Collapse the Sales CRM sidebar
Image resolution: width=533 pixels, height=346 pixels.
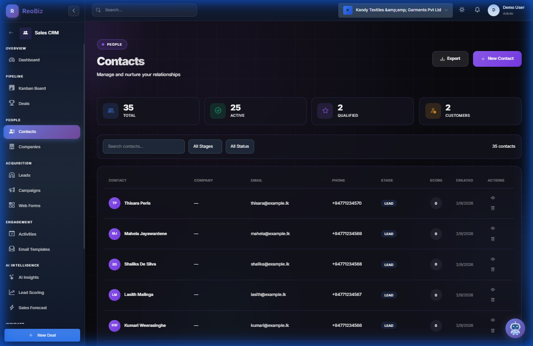tap(73, 10)
